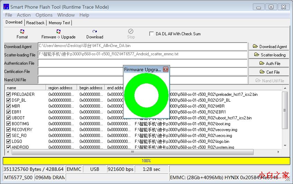Click the region address column header
This screenshot has height=184, width=293.
coord(62,88)
